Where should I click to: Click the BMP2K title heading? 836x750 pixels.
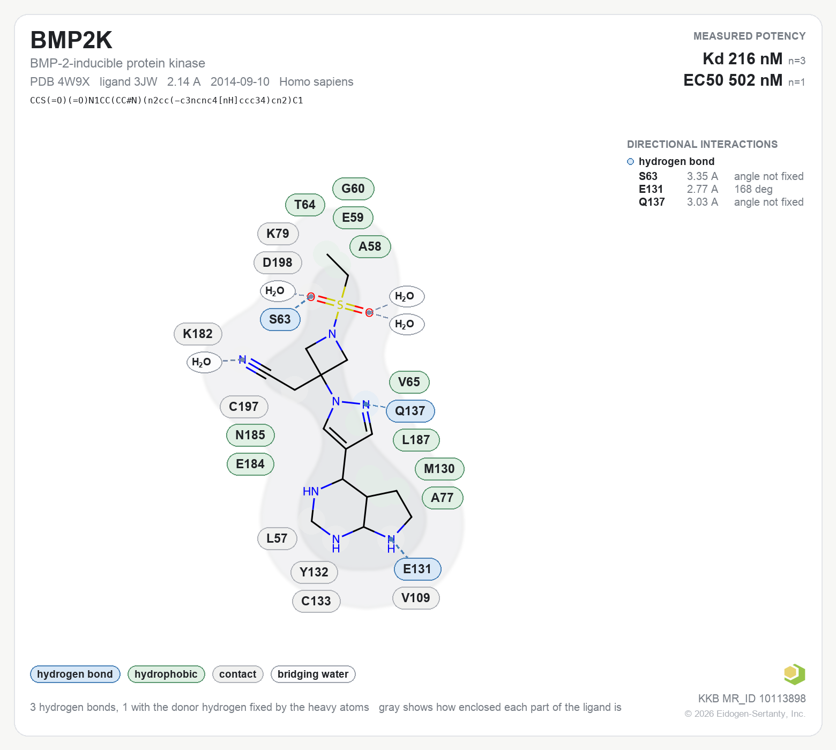tap(71, 40)
